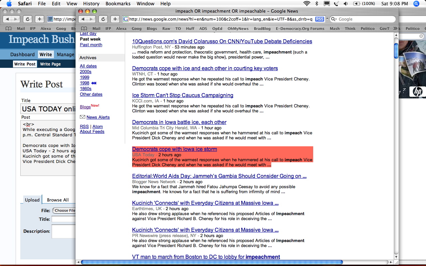Click the Choose File button
Image resolution: width=426 pixels, height=266 pixels.
(x=64, y=210)
